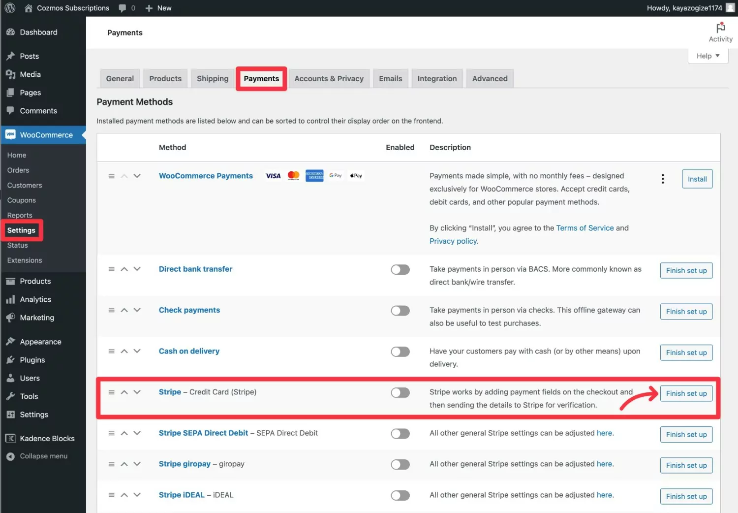
Task: Move Direct bank transfer down with the arrow
Action: pos(137,269)
